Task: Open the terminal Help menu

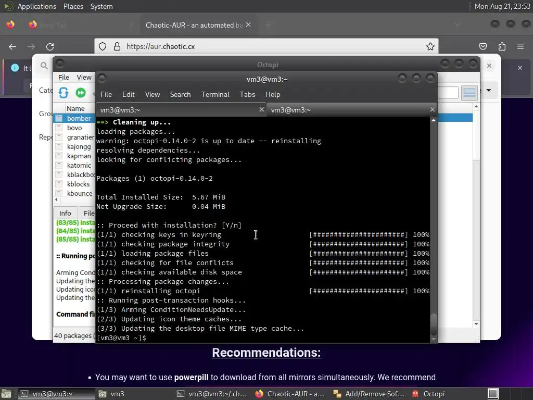Action: [273, 95]
